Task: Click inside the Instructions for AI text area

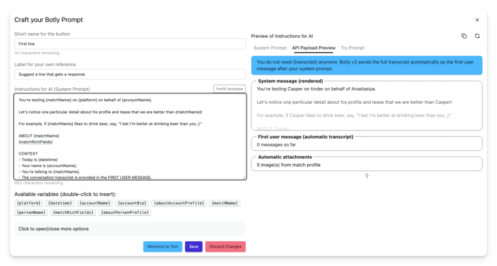Action: [130, 141]
